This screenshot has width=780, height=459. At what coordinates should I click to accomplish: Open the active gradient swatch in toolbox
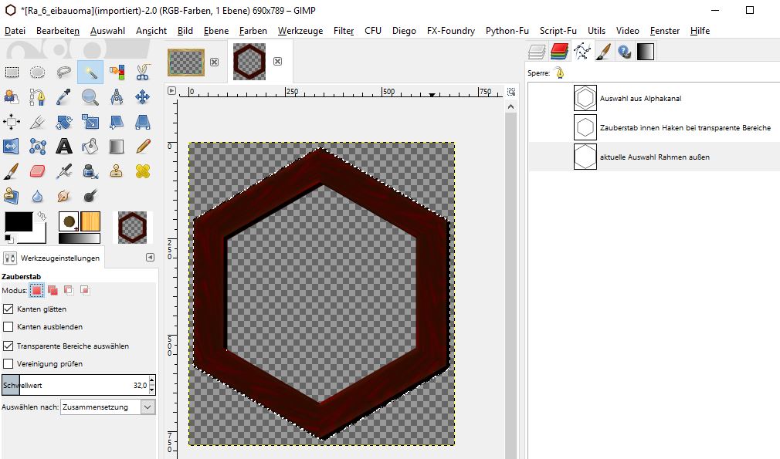pos(79,238)
